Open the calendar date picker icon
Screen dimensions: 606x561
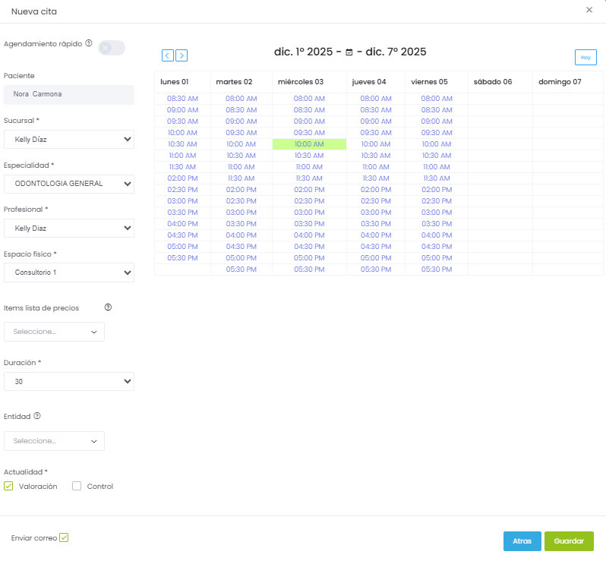coord(349,52)
